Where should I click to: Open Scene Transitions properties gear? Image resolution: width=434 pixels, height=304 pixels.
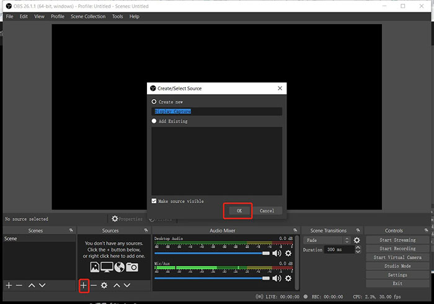[356, 240]
